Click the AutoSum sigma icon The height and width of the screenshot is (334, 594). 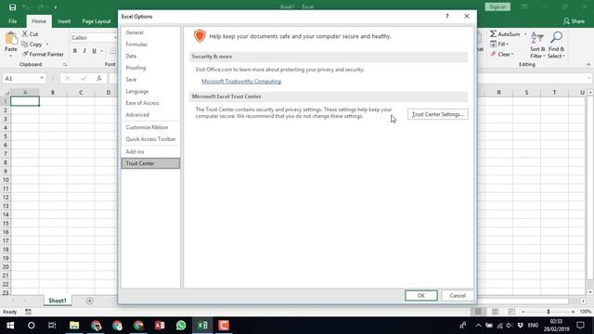(x=493, y=34)
